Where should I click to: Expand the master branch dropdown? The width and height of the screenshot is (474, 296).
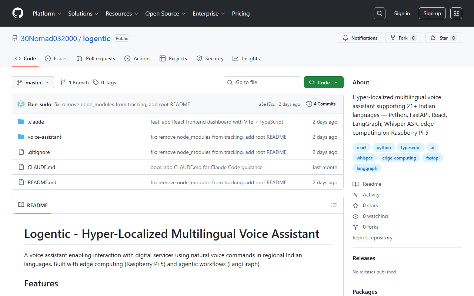pos(33,82)
